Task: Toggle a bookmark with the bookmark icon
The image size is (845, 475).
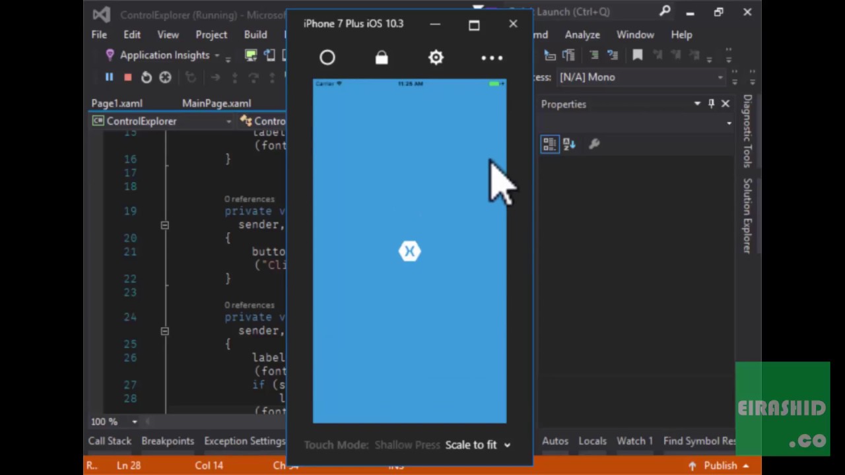Action: pyautogui.click(x=638, y=55)
